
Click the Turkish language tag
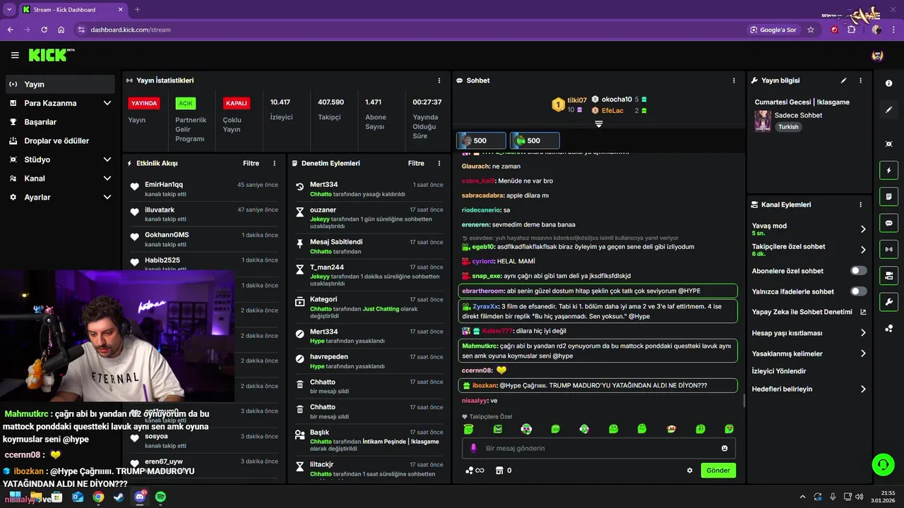click(788, 127)
